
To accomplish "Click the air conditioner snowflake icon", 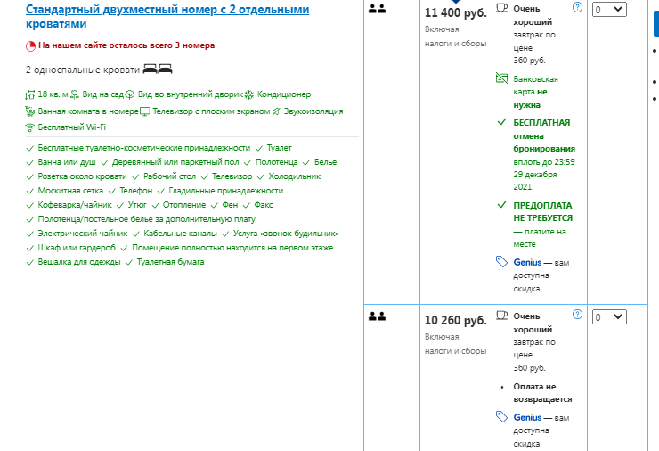I will click(249, 94).
